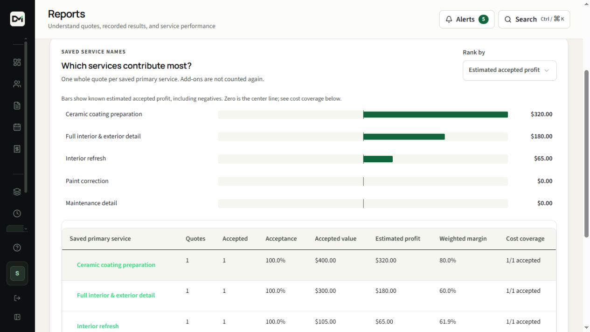
Task: Click the 61.9% weighted margin cell
Action: pos(447,321)
